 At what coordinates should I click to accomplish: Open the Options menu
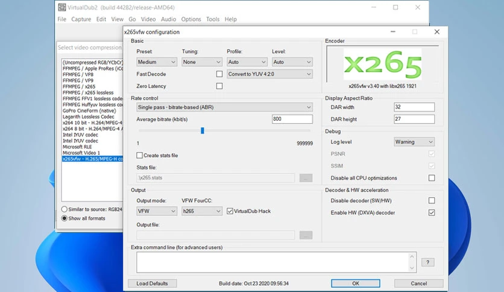pos(191,19)
